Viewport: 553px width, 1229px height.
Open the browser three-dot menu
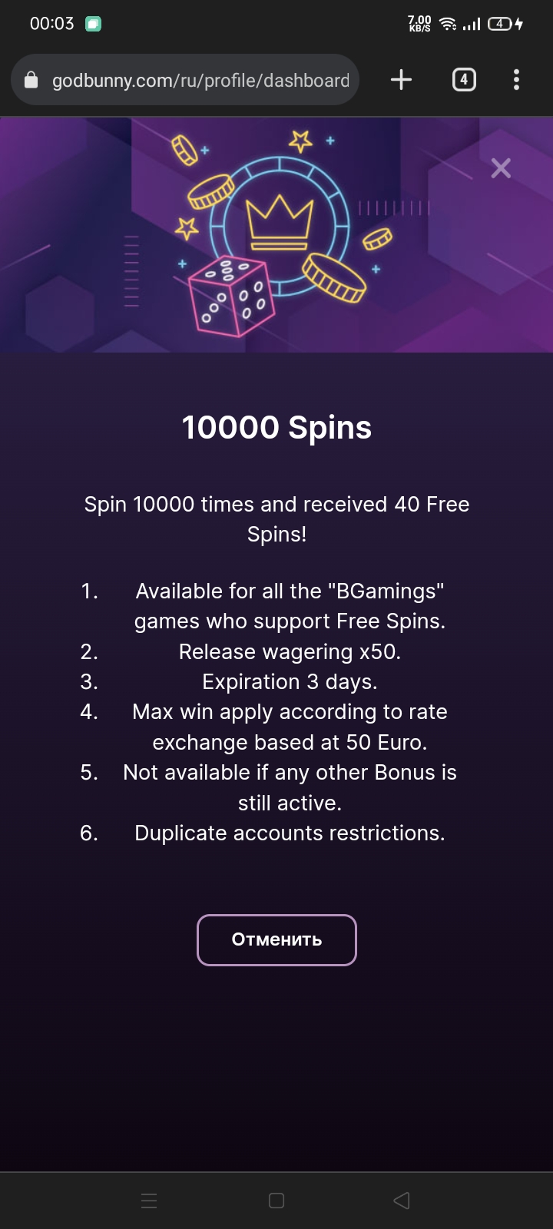(x=516, y=80)
